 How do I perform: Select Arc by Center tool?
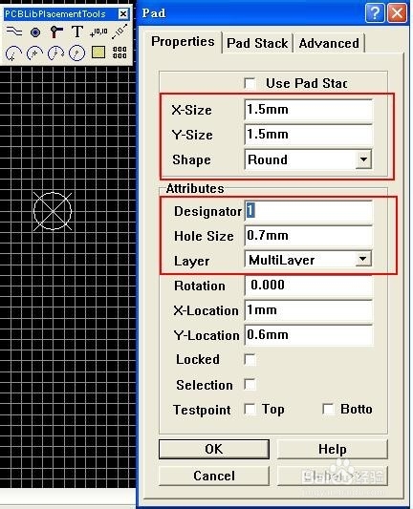[14, 53]
